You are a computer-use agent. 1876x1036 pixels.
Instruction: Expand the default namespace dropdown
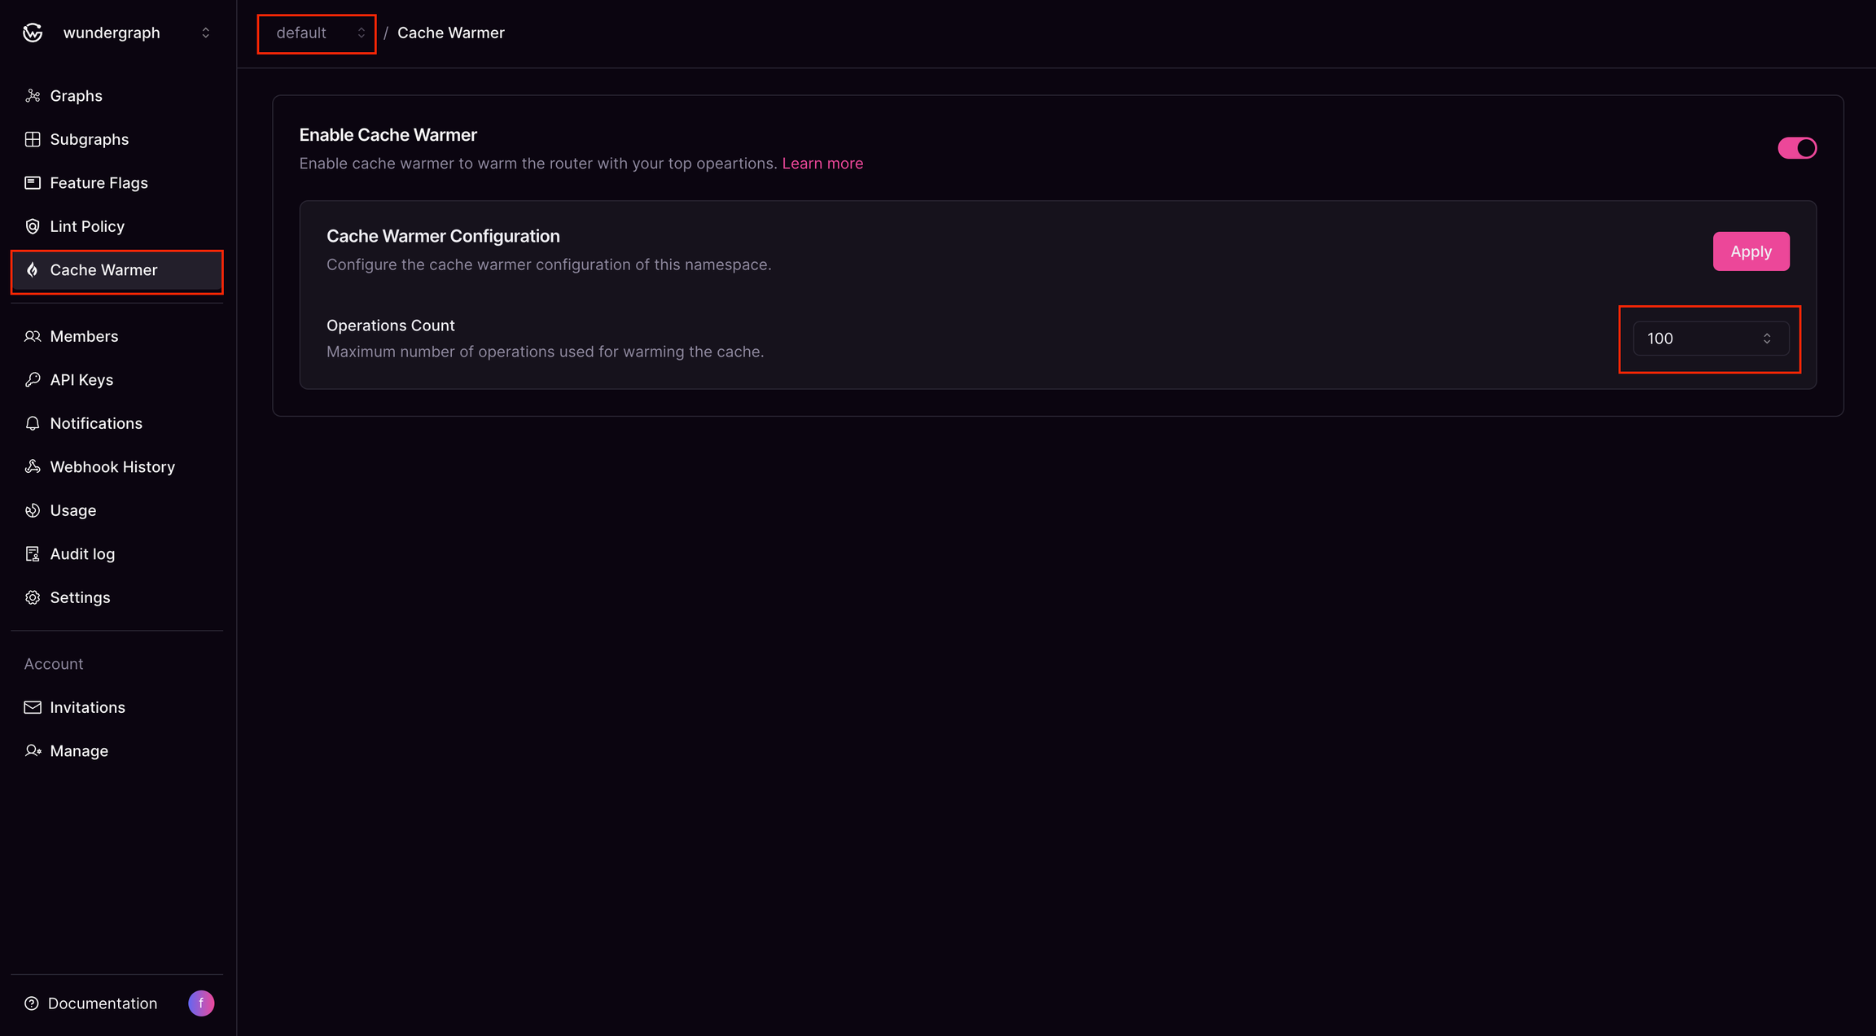[317, 33]
